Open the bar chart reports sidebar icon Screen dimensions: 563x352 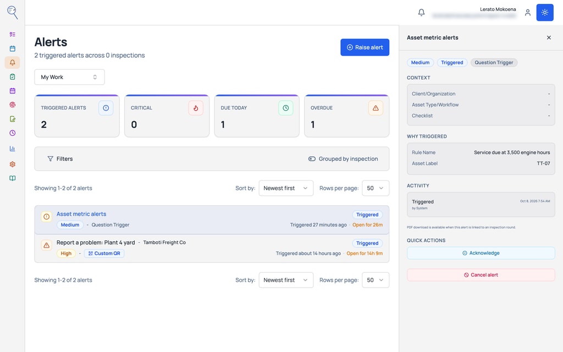click(12, 148)
